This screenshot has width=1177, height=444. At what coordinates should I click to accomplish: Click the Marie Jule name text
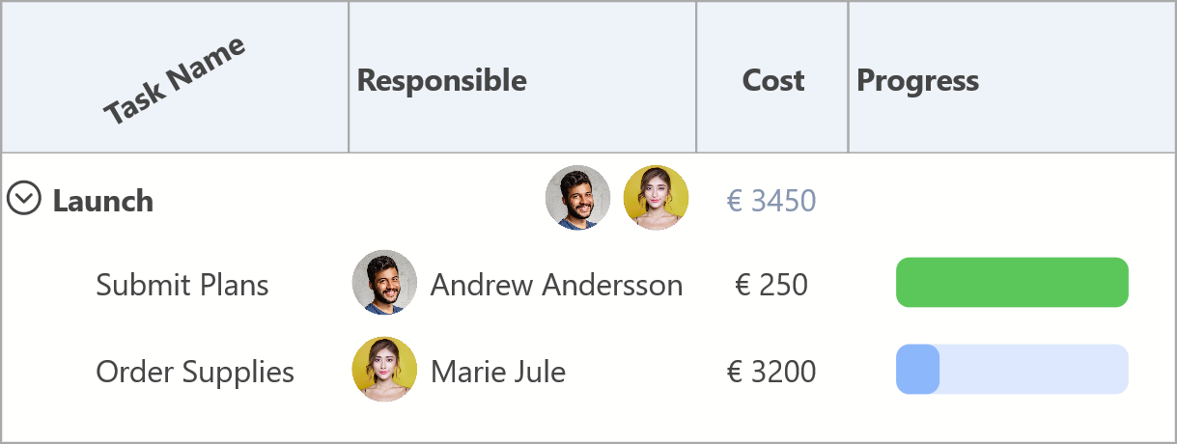pos(497,372)
